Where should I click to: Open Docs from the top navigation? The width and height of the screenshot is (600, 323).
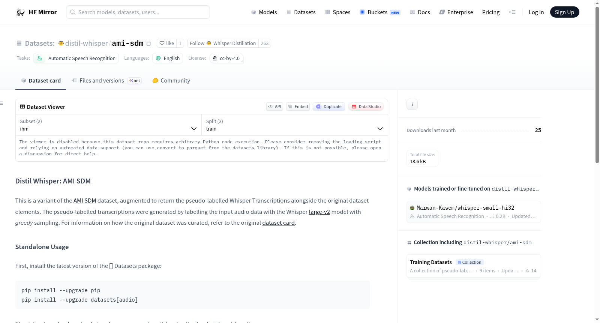tap(420, 12)
